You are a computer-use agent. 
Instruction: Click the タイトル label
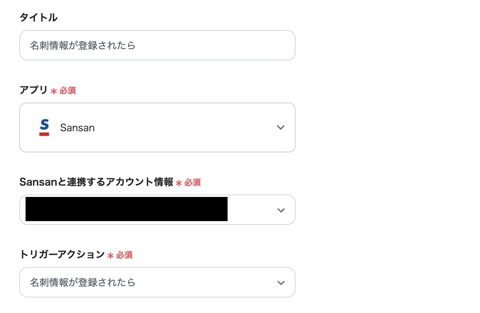click(38, 17)
